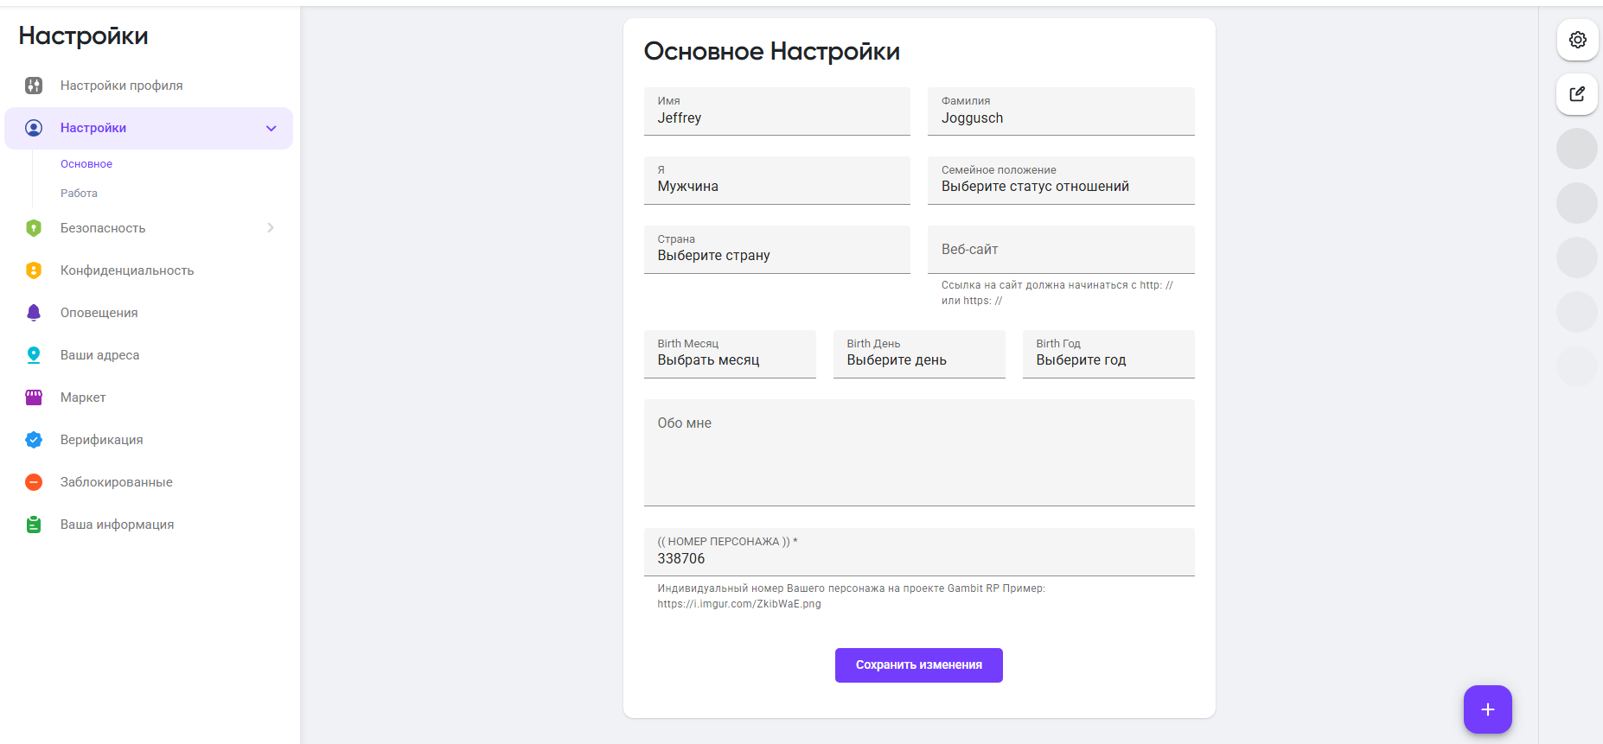
Task: Open the Семейное положение dropdown
Action: pyautogui.click(x=1060, y=181)
